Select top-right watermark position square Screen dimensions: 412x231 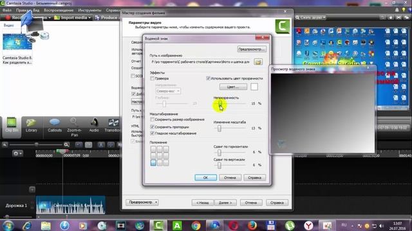pyautogui.click(x=166, y=149)
